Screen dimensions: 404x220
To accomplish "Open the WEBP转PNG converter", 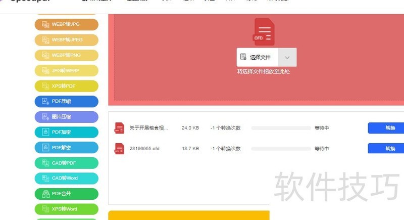I will [x=67, y=55].
